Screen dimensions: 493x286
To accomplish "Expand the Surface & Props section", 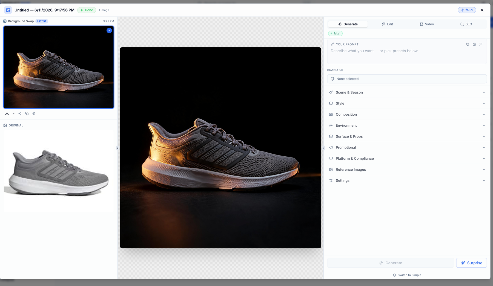I will point(407,136).
